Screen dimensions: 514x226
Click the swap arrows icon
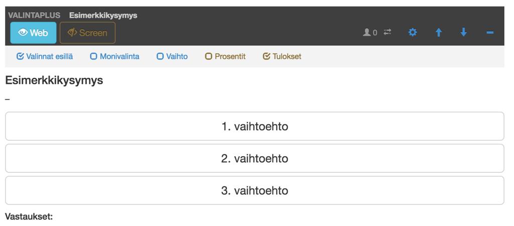388,32
